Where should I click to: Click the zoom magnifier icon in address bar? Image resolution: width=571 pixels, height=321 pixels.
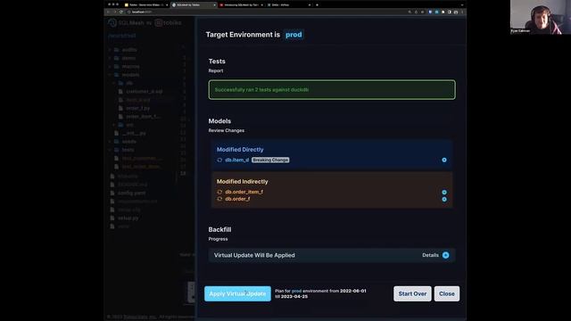click(410, 12)
